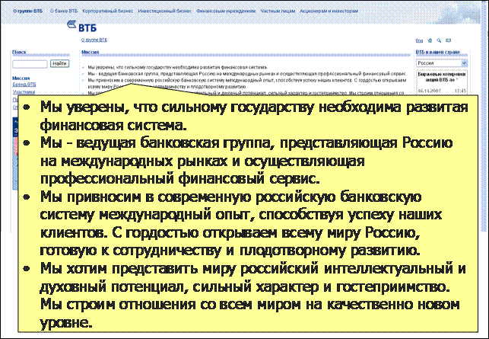
Task: Click callout text 'Мы уверены, что сильному государству'
Action: [176, 107]
